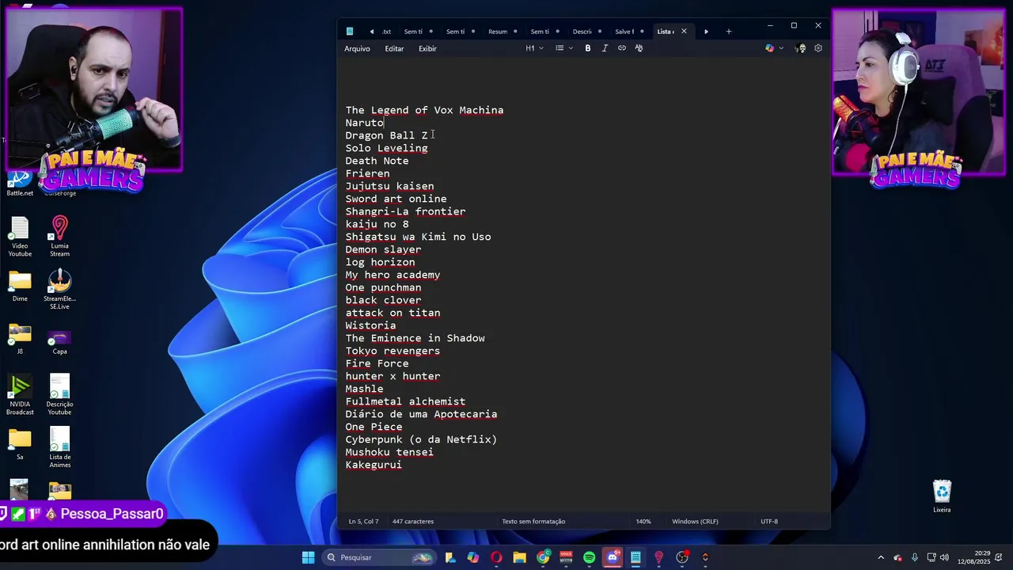Click 'UTF-8' encoding in status bar
The image size is (1013, 570).
pos(769,522)
